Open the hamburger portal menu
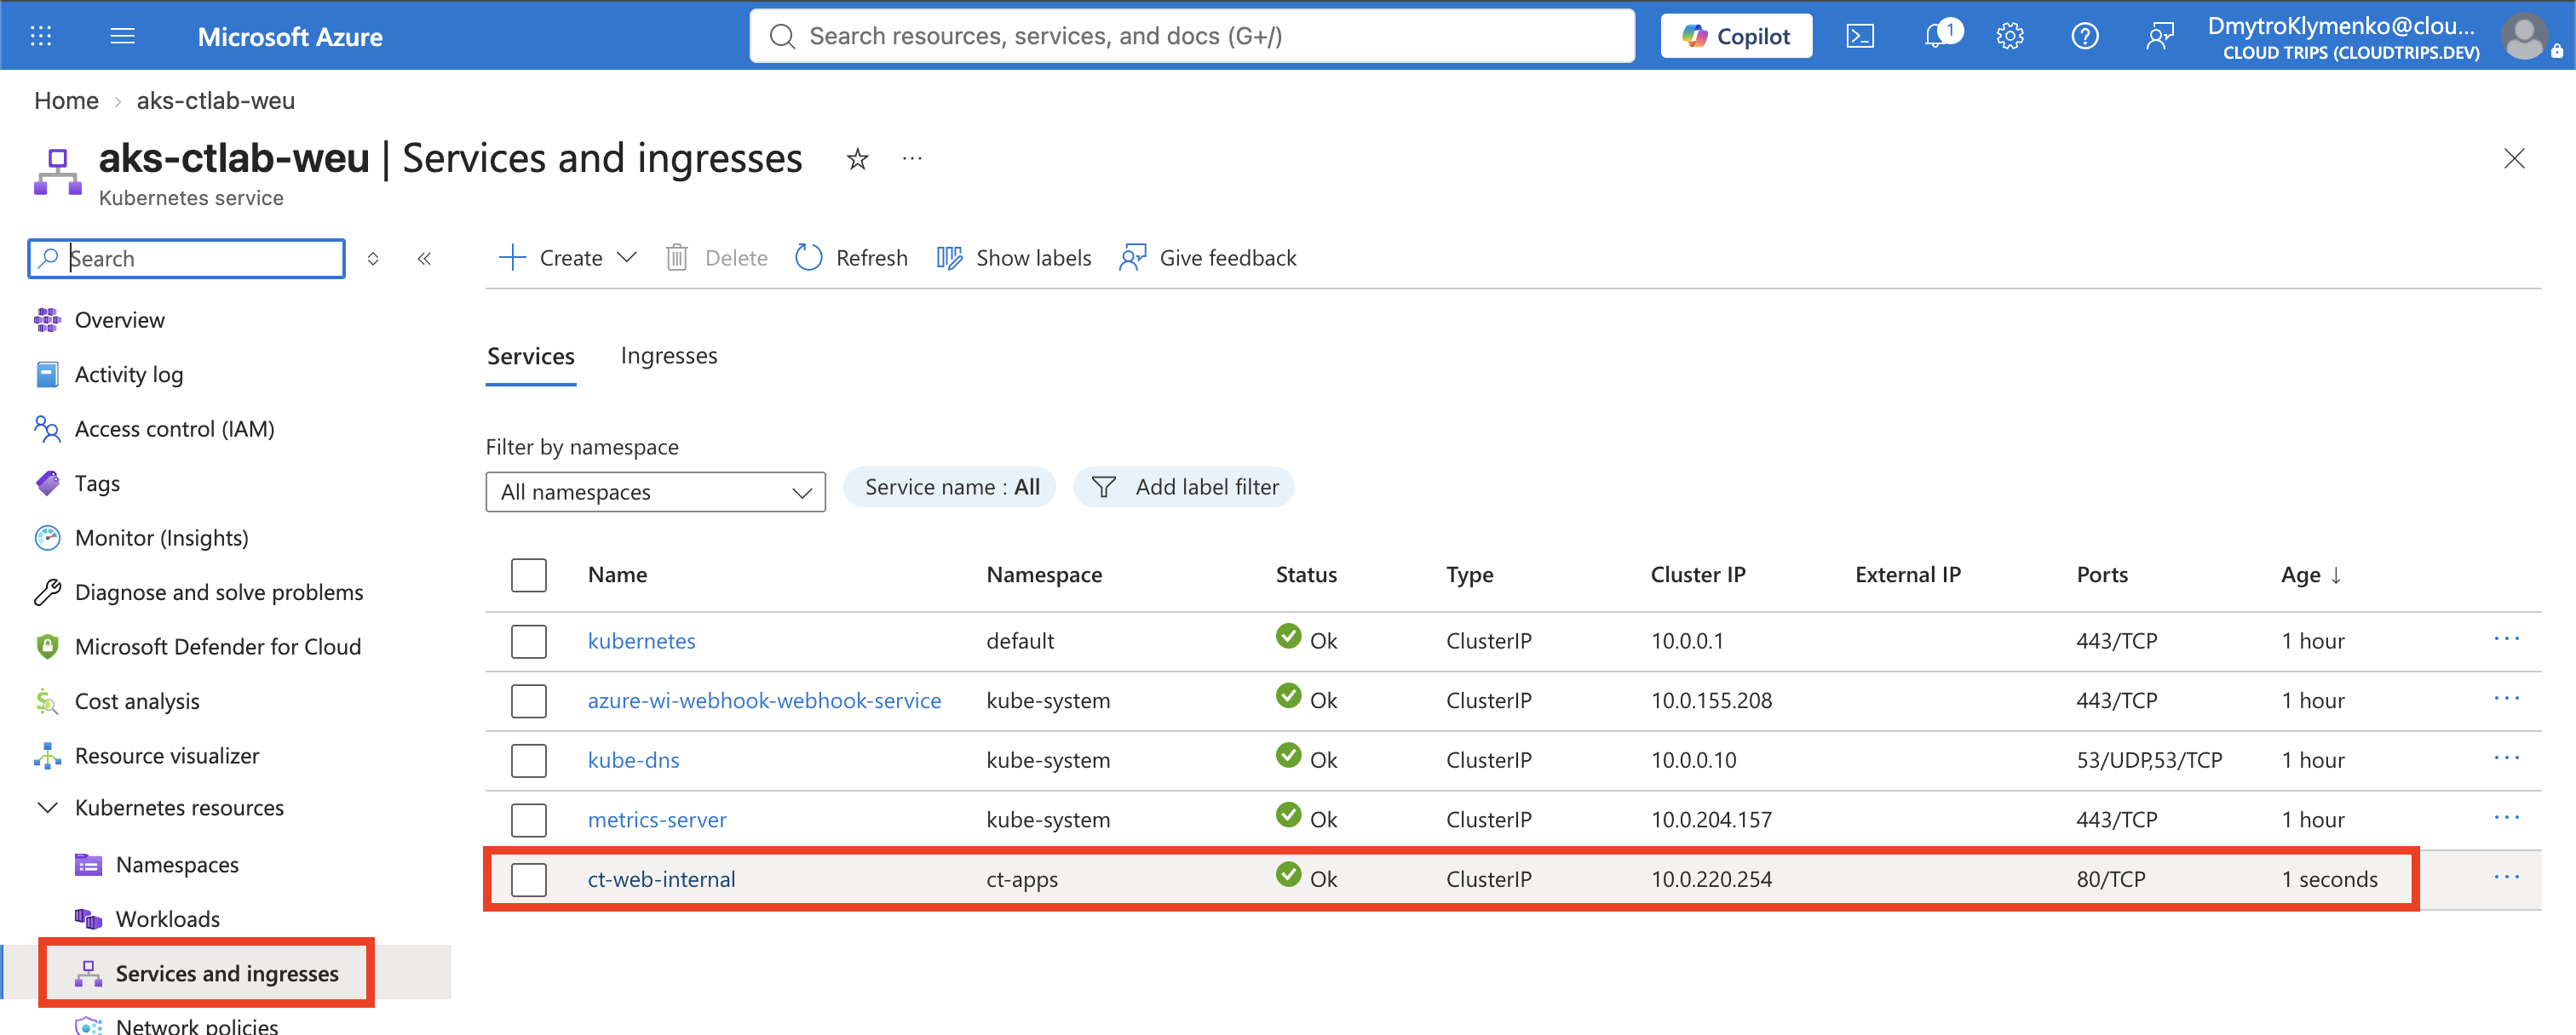 click(122, 36)
